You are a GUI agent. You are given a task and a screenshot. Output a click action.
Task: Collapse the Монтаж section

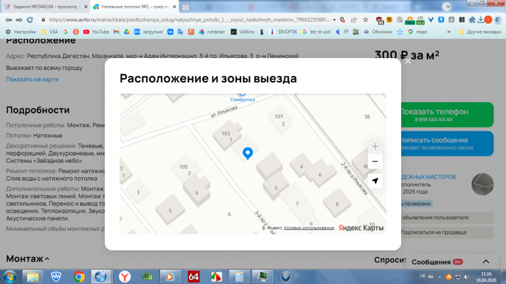pos(28,258)
